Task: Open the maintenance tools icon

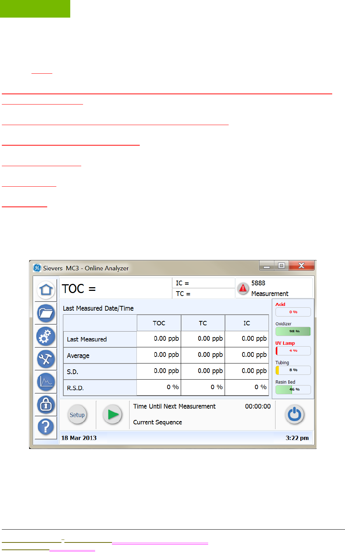Action: tap(46, 359)
